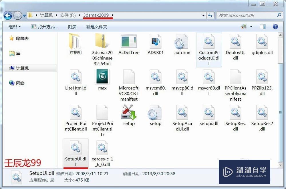This screenshot has width=286, height=189.
Task: Select SetupAcadUi.dll file
Action: [x=182, y=118]
